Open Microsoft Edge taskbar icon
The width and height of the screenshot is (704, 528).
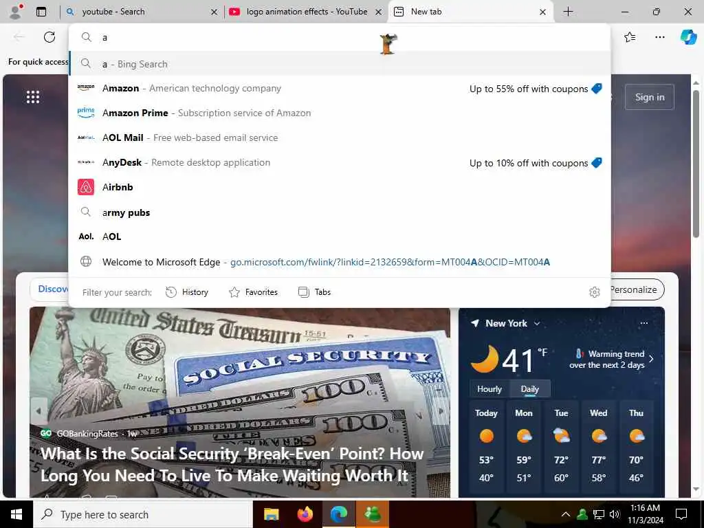[339, 514]
